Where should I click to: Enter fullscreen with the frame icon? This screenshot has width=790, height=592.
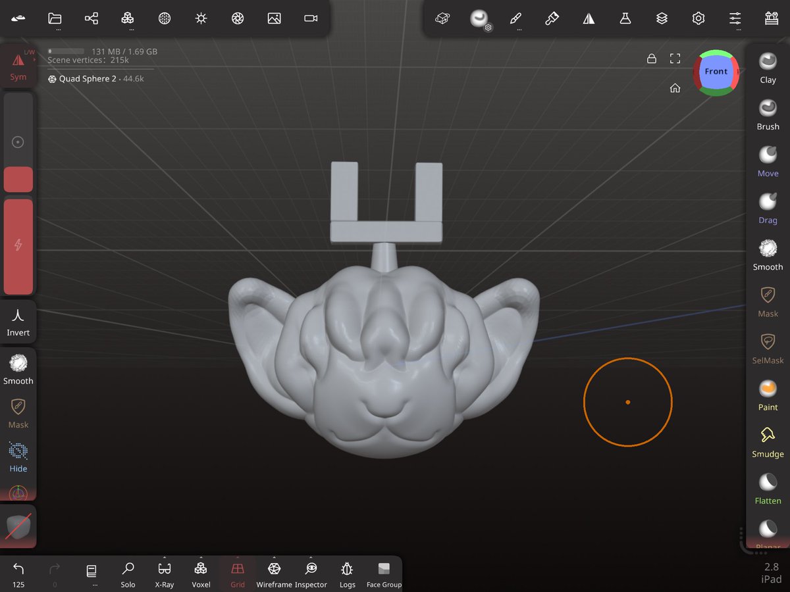675,59
